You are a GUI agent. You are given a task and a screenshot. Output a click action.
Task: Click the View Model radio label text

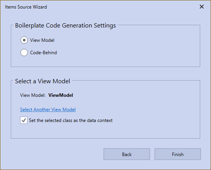pos(42,40)
